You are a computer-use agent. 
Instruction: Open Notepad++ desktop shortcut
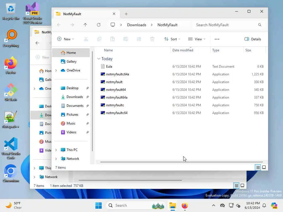pyautogui.click(x=11, y=119)
